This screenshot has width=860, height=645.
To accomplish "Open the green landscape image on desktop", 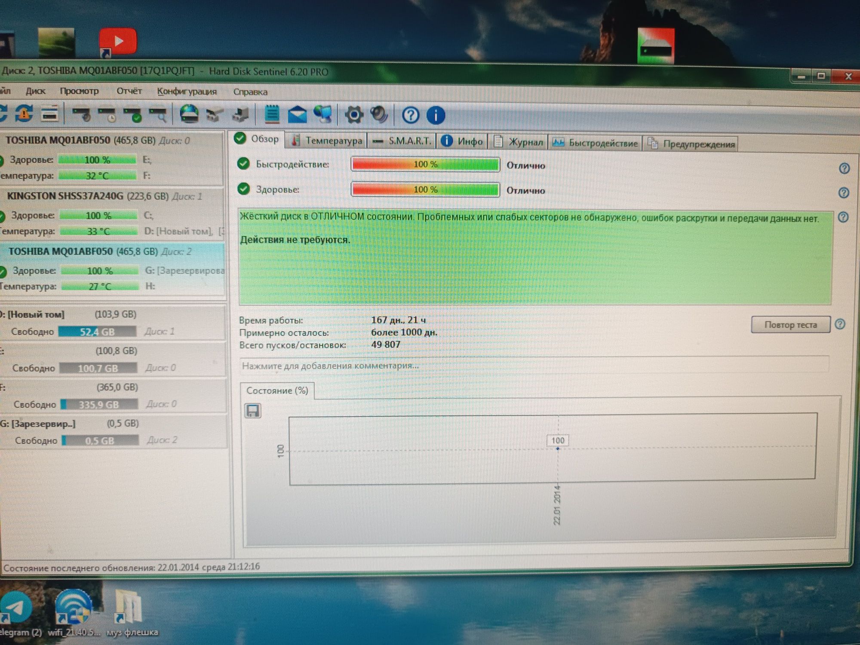I will 56,43.
